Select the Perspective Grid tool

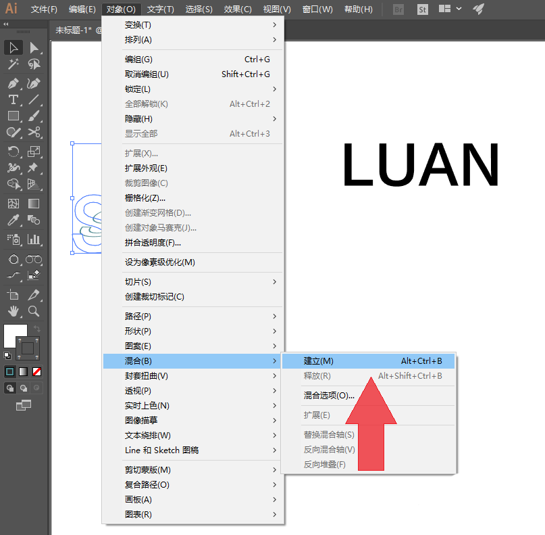coord(34,184)
